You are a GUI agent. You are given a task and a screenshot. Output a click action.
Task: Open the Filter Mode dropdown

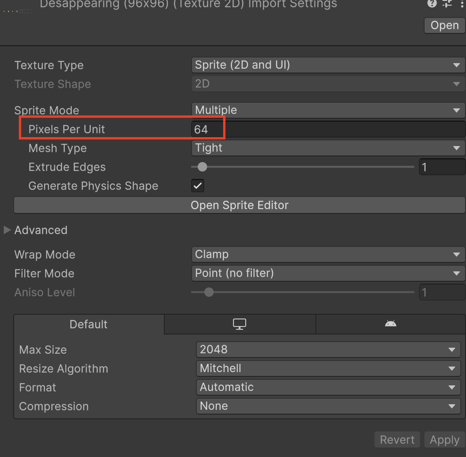[328, 273]
